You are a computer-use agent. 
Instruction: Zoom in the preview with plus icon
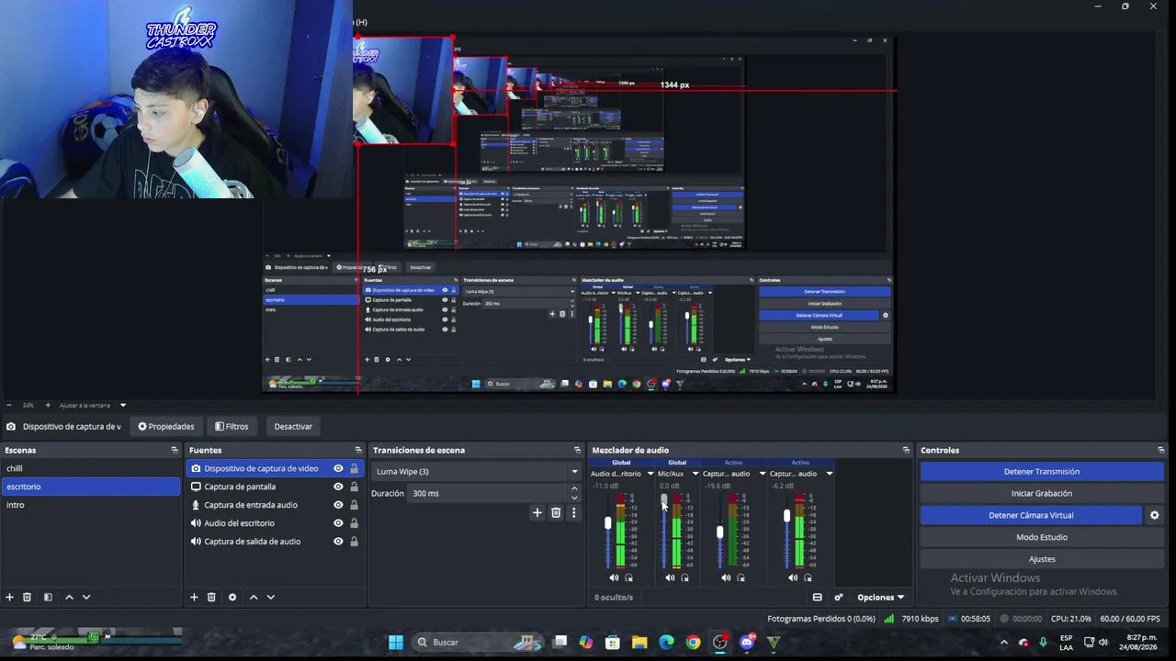48,405
